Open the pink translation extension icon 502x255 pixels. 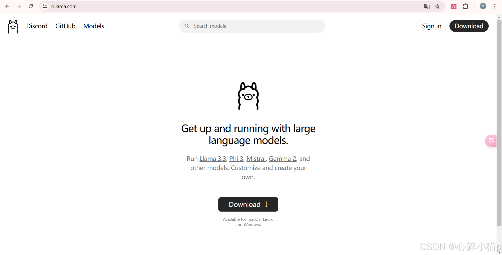click(454, 6)
